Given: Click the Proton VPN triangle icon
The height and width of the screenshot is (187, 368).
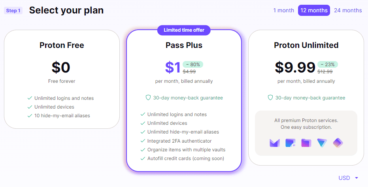Looking at the screenshot, I should tap(322, 143).
